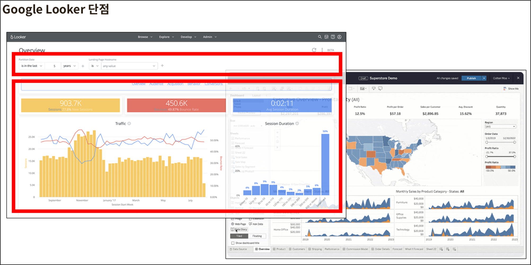Click the Order Date slider right handle
The image size is (531, 265).
[515, 142]
